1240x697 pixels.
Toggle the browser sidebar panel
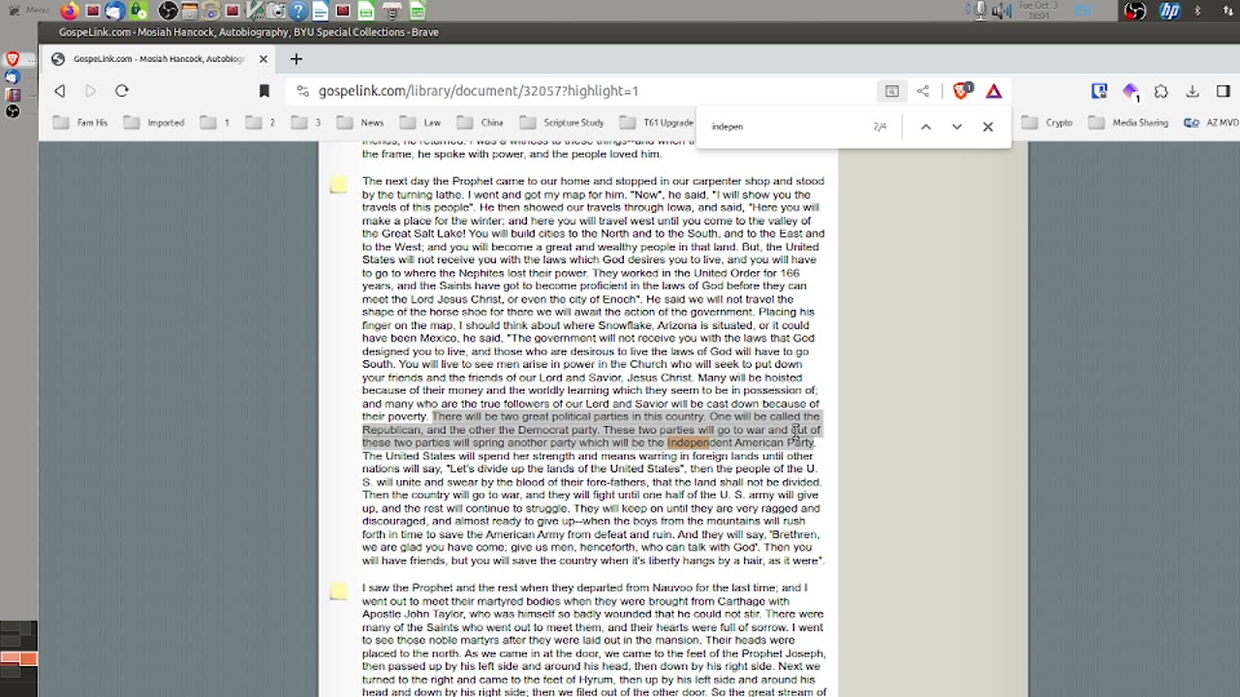(x=1224, y=91)
